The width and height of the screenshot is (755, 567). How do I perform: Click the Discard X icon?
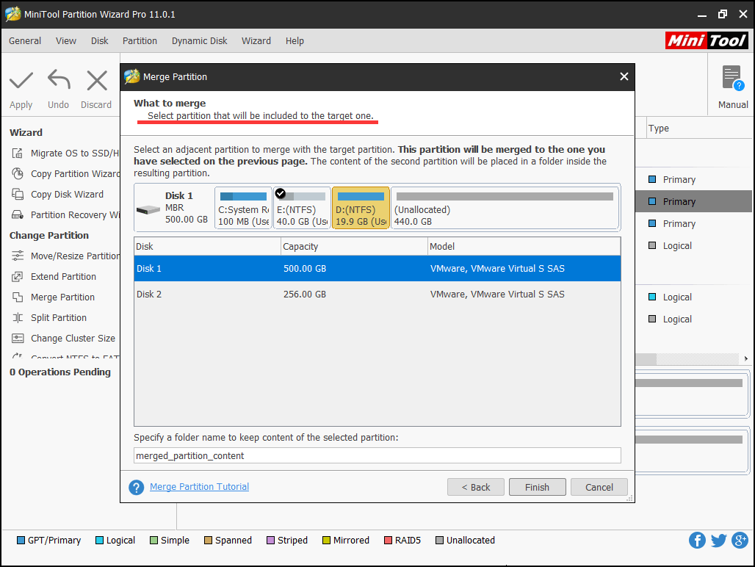(97, 80)
